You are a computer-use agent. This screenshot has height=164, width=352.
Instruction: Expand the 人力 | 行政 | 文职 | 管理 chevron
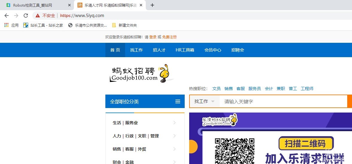click(175, 136)
